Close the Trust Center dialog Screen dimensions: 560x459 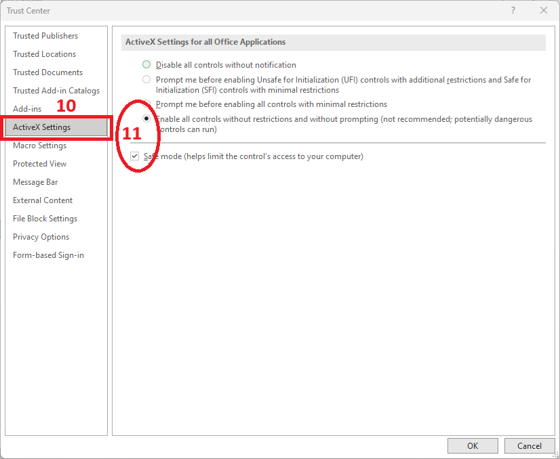coord(543,11)
